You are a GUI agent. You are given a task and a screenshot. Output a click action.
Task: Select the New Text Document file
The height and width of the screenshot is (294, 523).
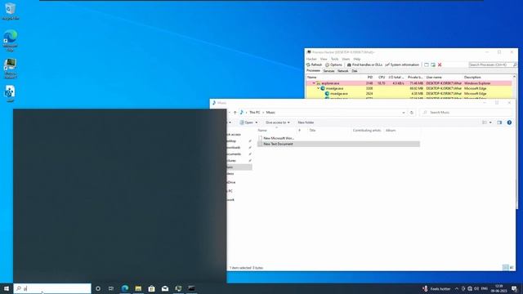point(338,144)
